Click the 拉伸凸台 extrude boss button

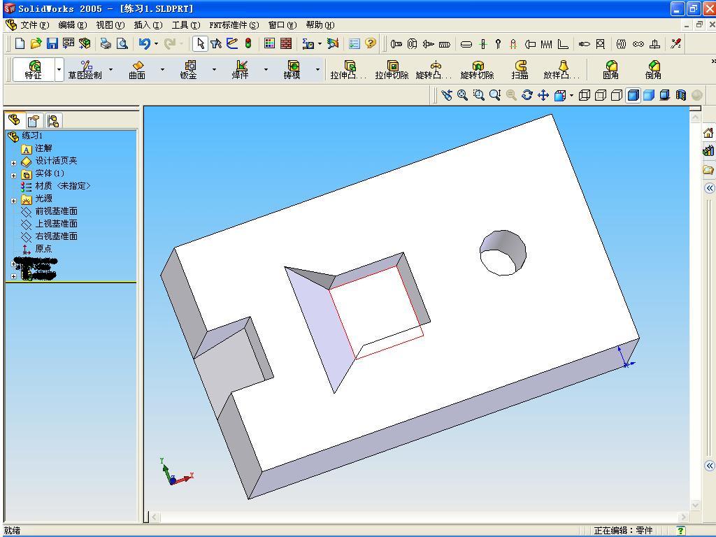(348, 69)
